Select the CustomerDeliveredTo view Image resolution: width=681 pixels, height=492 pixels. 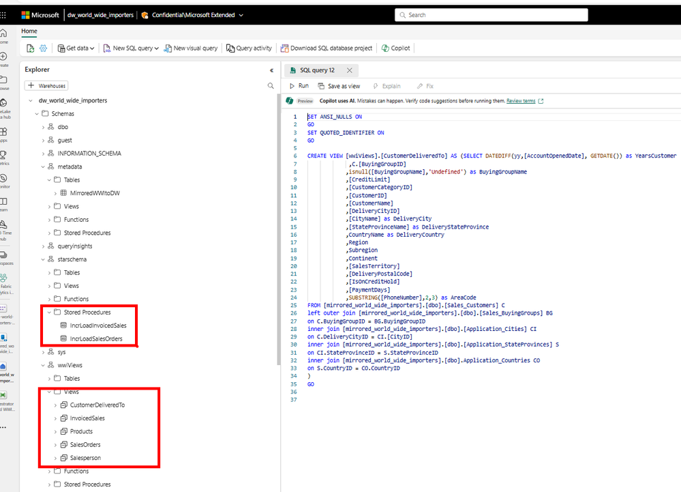(x=97, y=405)
